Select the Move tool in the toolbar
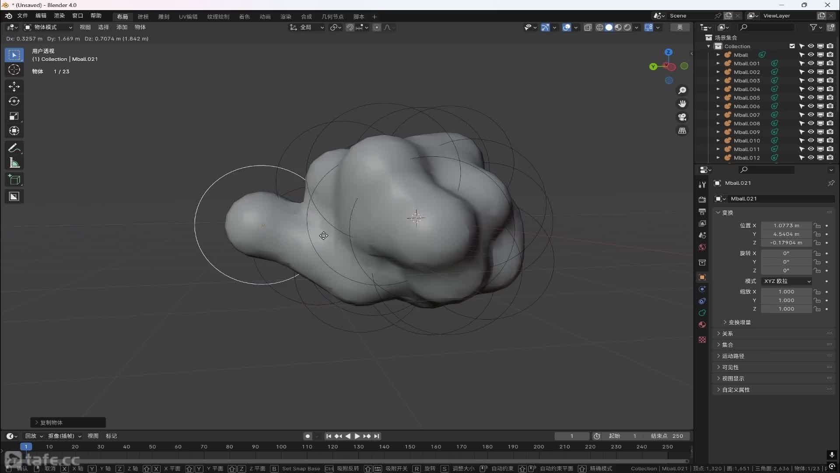This screenshot has height=473, width=840. point(14,86)
